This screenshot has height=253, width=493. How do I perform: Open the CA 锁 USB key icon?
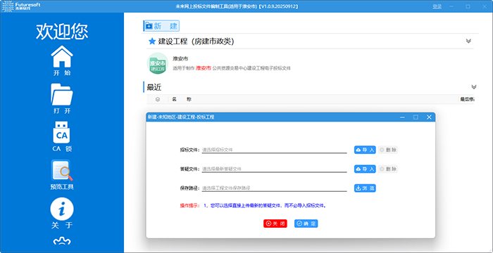[x=62, y=132]
